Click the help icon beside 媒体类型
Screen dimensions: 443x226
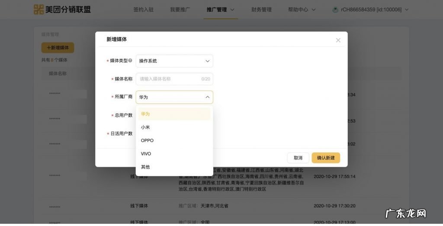130,61
